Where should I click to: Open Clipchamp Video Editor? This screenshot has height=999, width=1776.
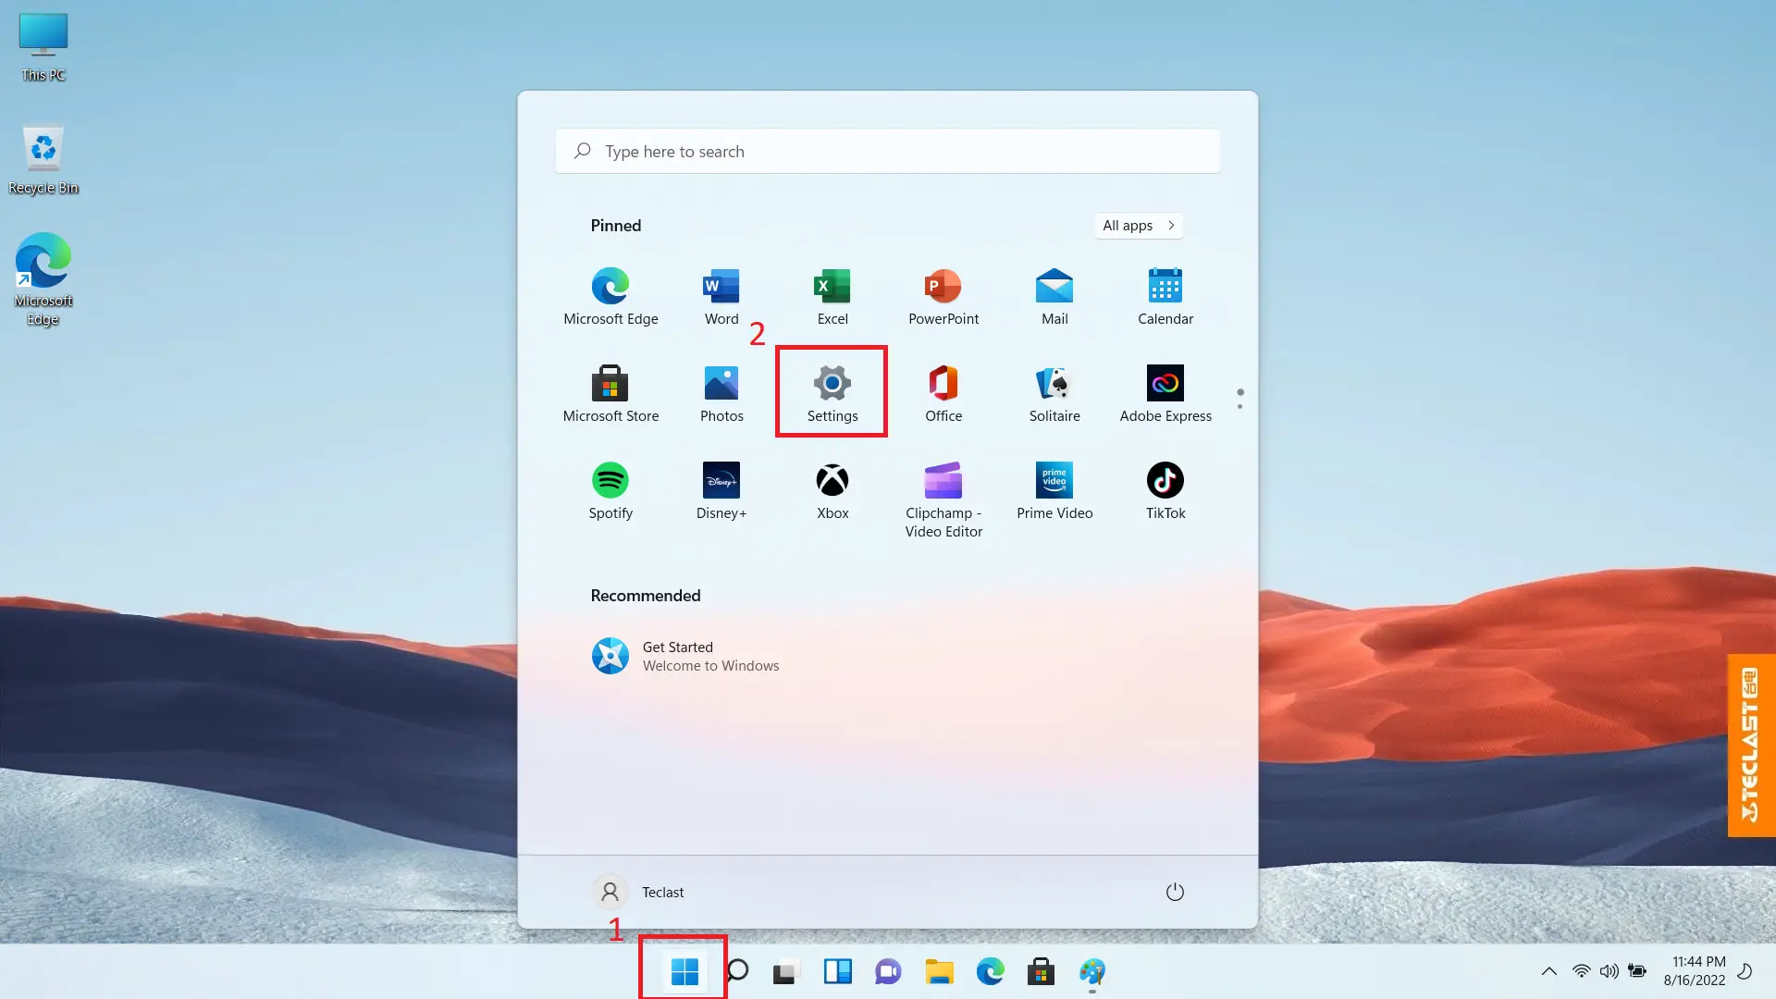[x=943, y=481]
